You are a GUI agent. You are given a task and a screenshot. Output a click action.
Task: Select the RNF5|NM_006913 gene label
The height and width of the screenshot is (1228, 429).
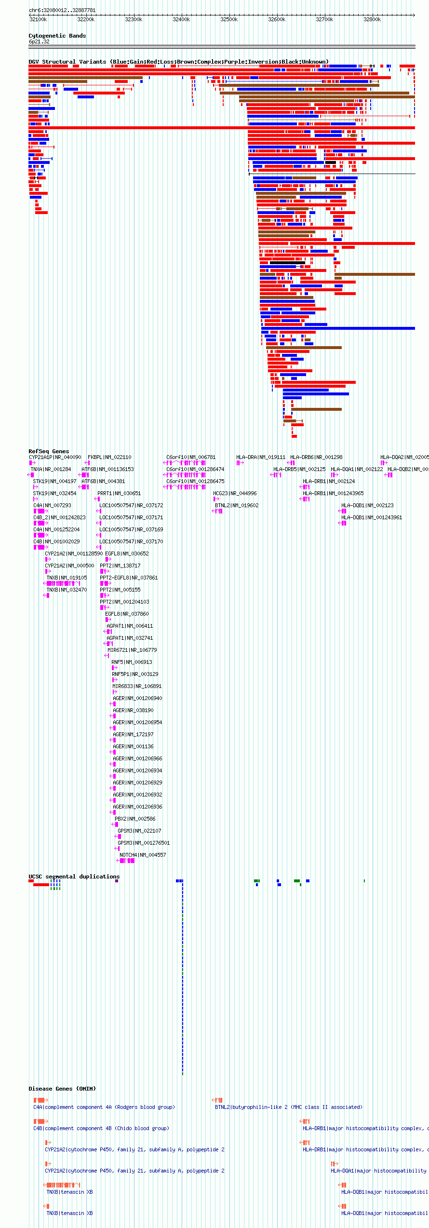point(132,662)
